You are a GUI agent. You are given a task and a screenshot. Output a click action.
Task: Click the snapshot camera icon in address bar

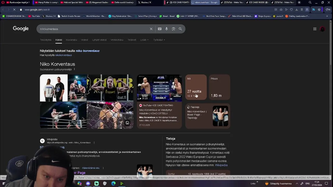click(281, 10)
